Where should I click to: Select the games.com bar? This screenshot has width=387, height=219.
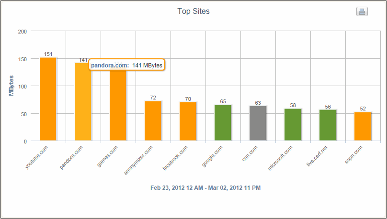[118, 104]
